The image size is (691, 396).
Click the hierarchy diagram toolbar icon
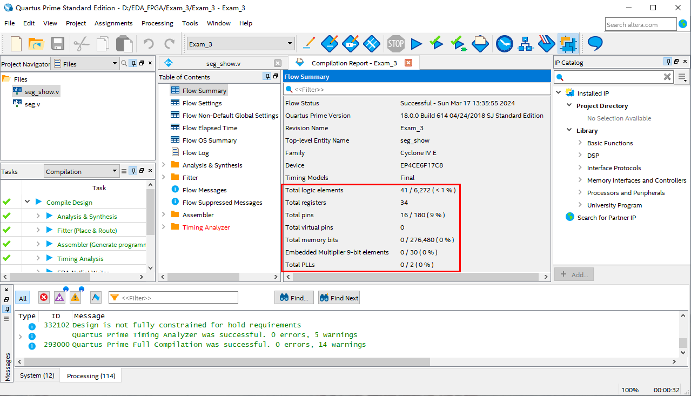525,44
